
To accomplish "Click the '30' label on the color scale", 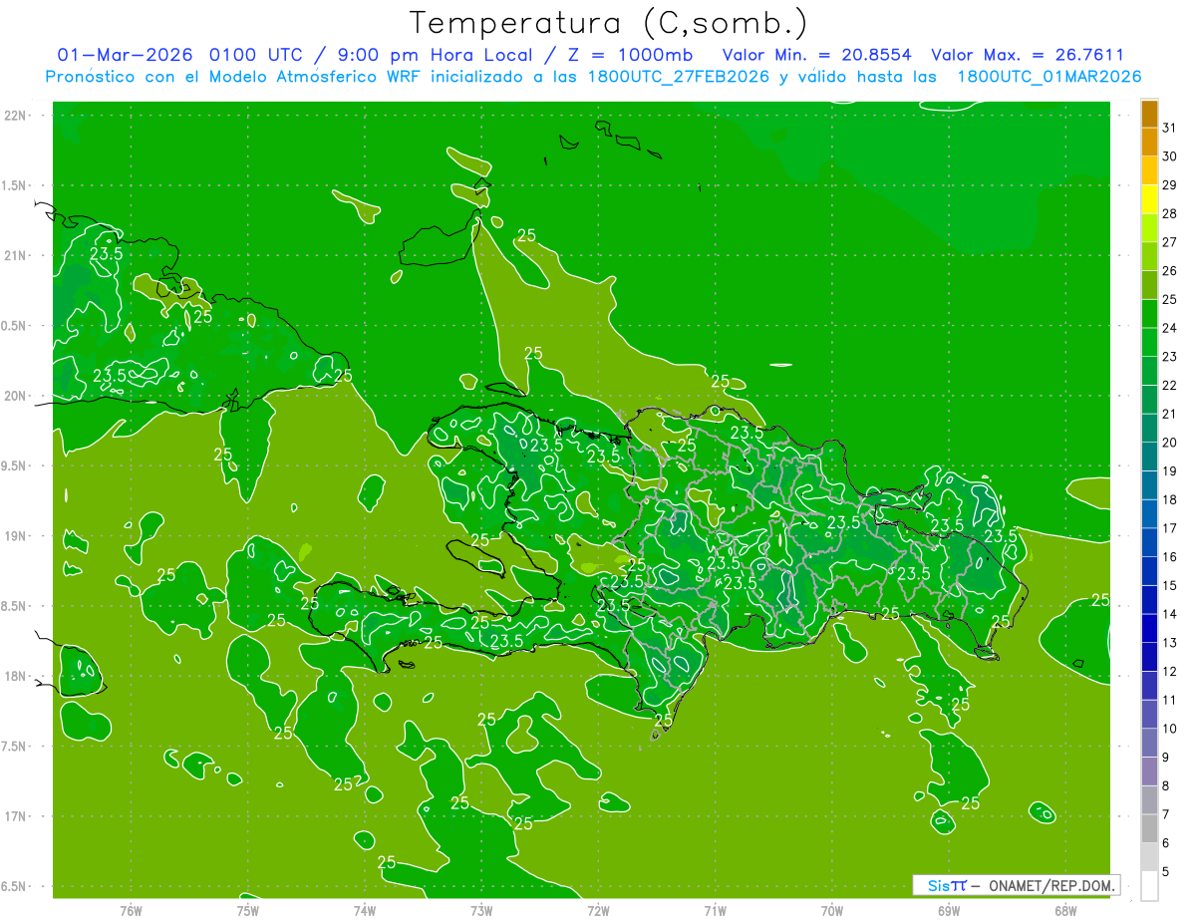I will pos(1169,156).
